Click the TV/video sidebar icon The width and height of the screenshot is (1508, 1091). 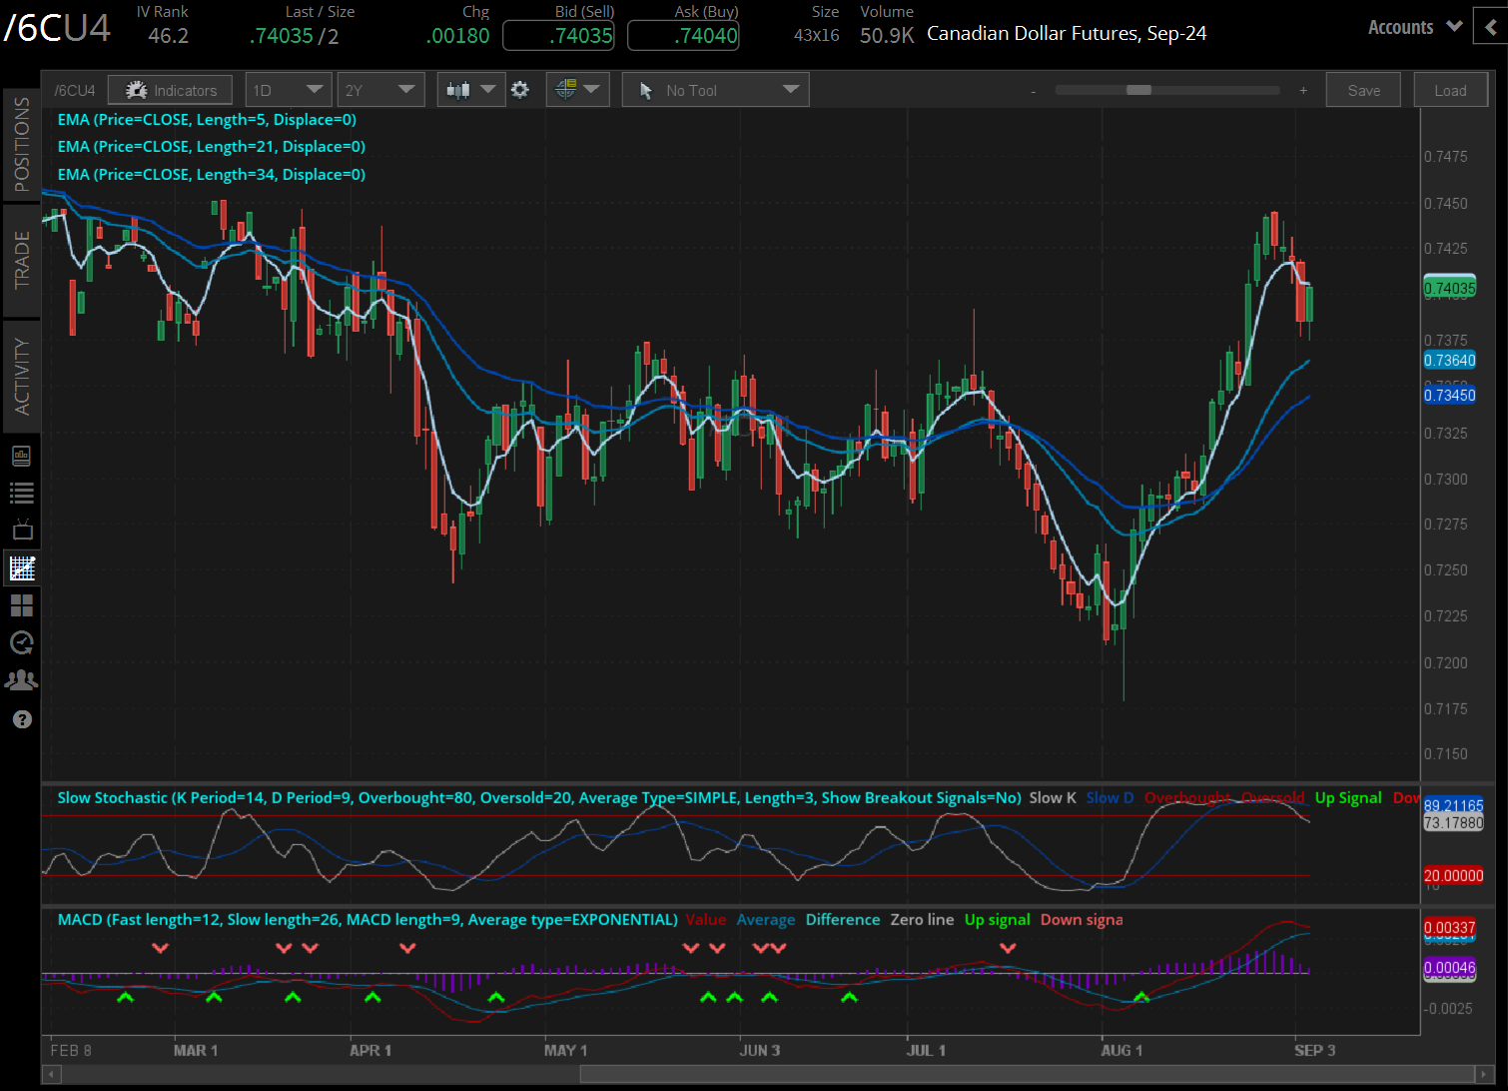(22, 530)
